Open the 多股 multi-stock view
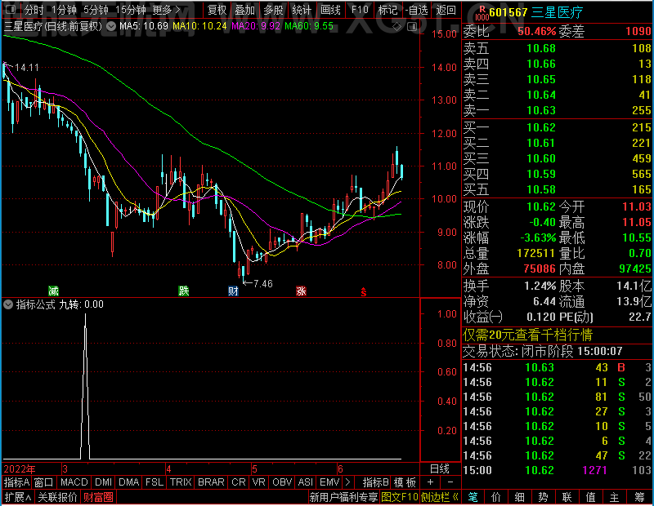The image size is (654, 506). 273,10
